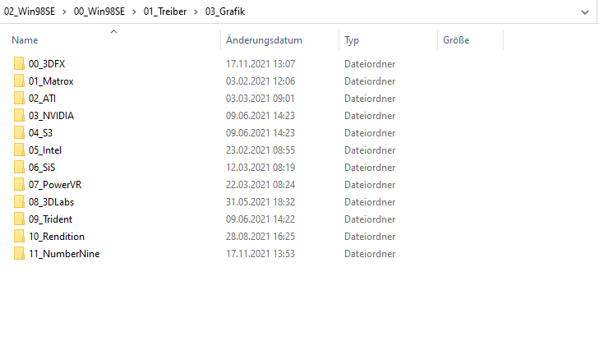Image resolution: width=599 pixels, height=341 pixels.
Task: Select the 11_NumberNine folder name
Action: pyautogui.click(x=64, y=254)
